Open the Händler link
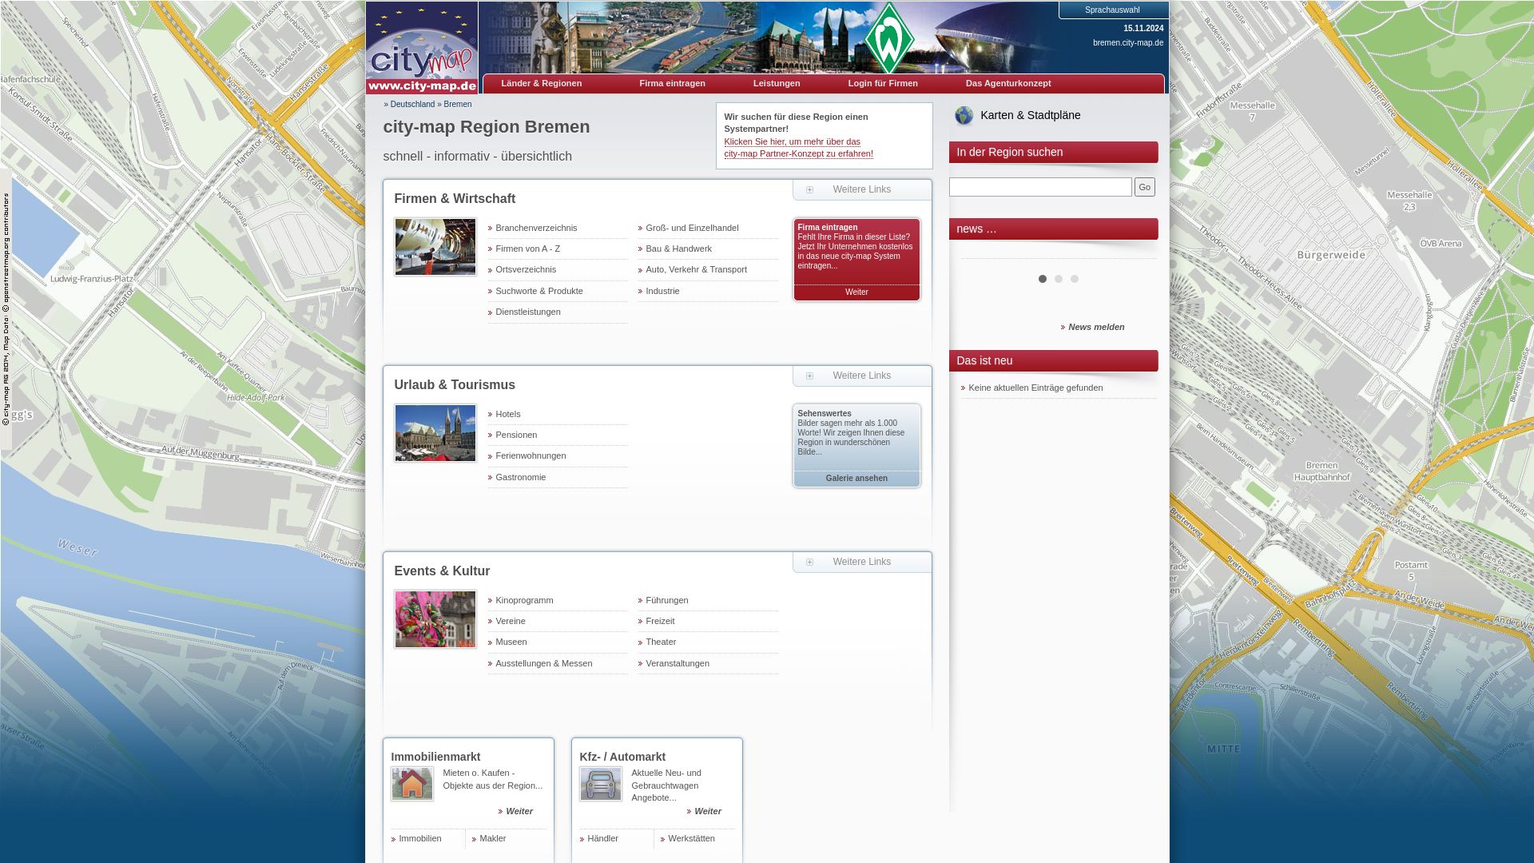 pos(603,838)
